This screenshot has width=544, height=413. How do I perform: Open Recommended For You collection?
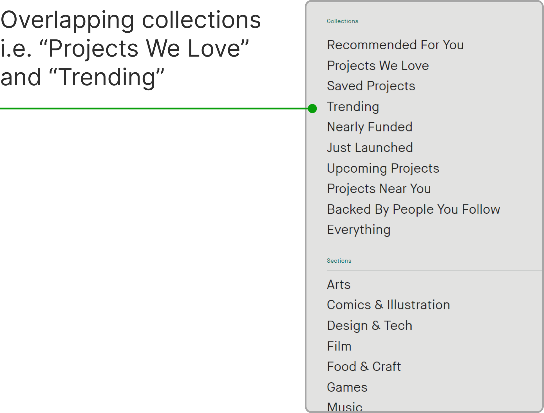(x=395, y=45)
